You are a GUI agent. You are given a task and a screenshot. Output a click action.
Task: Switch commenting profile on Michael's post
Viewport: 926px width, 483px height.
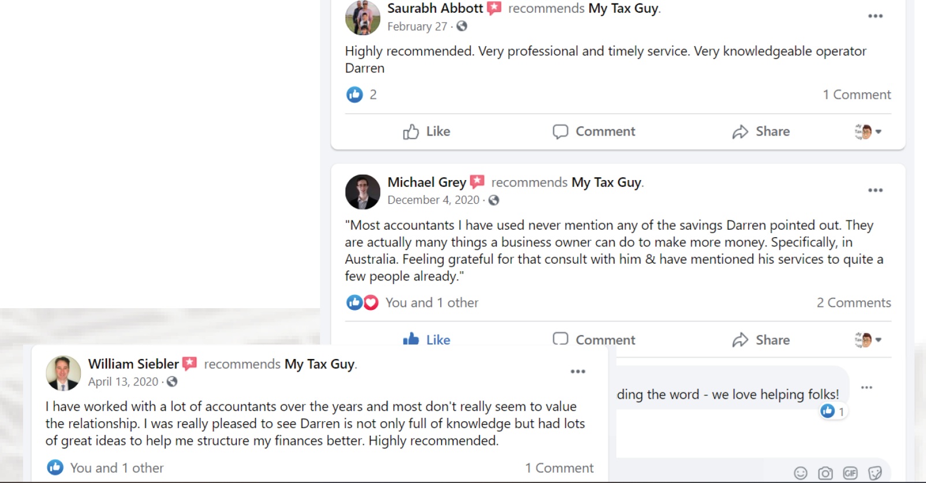pyautogui.click(x=868, y=340)
